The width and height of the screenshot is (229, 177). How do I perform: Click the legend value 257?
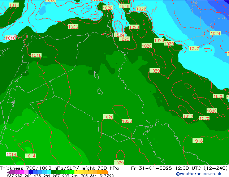pyautogui.click(x=10, y=176)
